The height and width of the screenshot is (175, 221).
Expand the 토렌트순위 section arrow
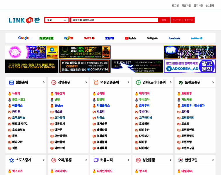tap(213, 82)
